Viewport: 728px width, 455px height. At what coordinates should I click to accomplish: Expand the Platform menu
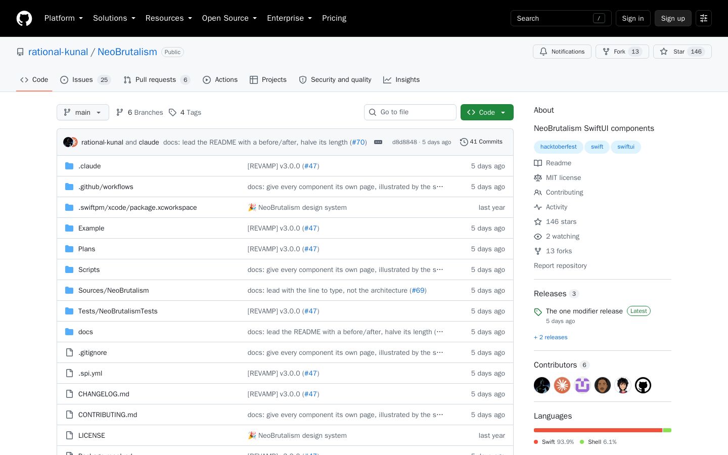coord(64,18)
